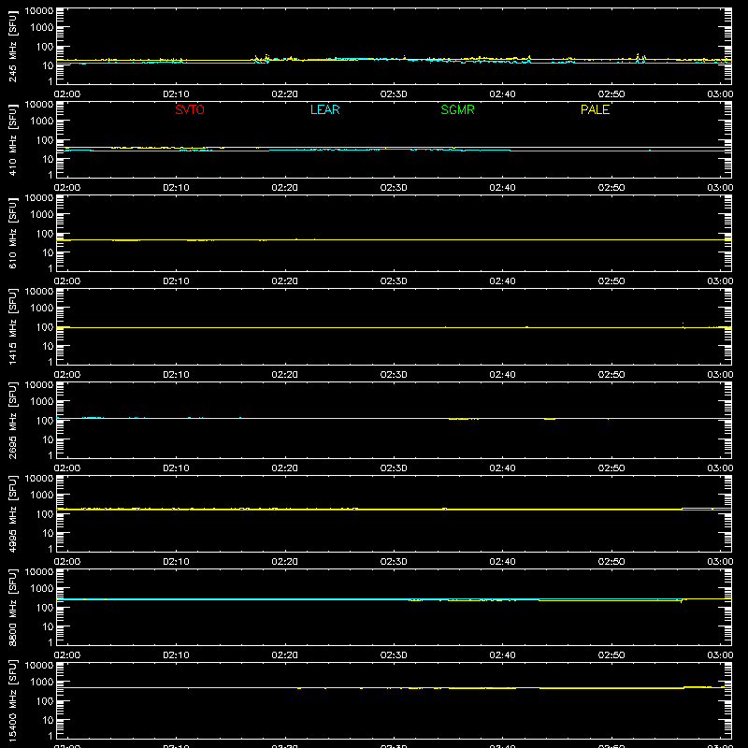Click the 1000 y-axis label of the 410 MHz plot
The height and width of the screenshot is (748, 748).
pyautogui.click(x=42, y=122)
